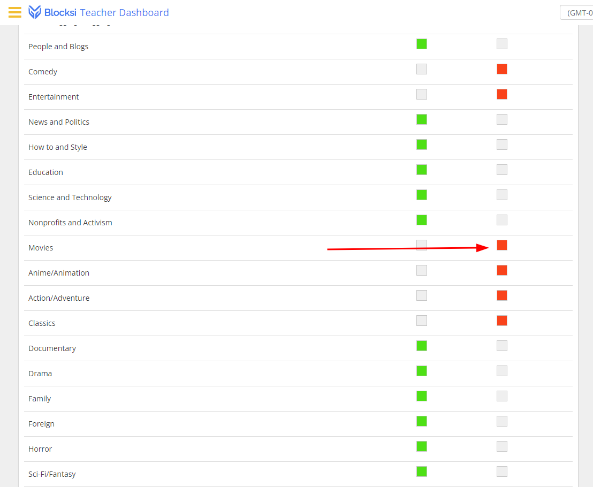Click the "Horror" category label

pos(40,449)
